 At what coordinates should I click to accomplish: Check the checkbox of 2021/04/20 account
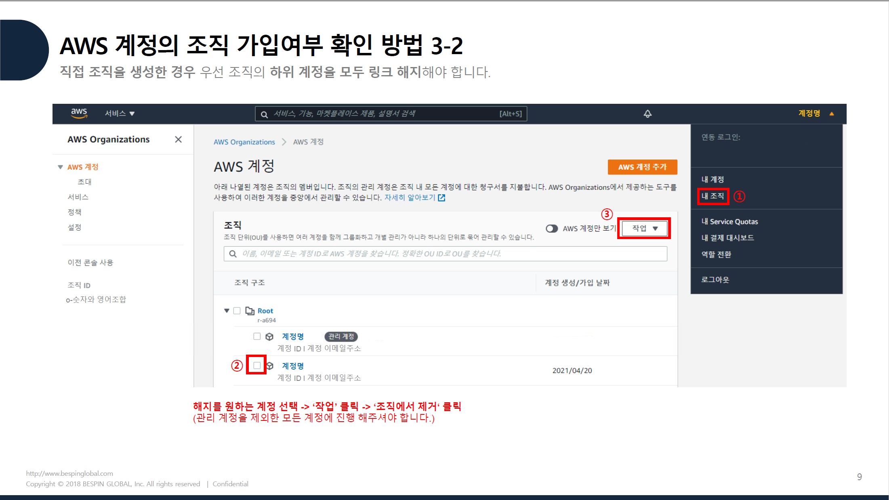point(257,366)
